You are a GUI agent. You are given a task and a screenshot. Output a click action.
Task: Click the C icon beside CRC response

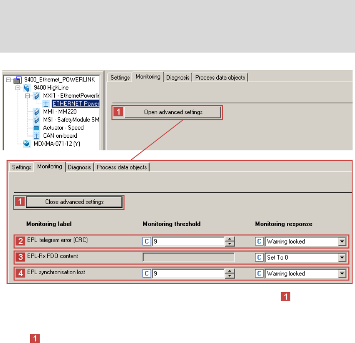[259, 241]
